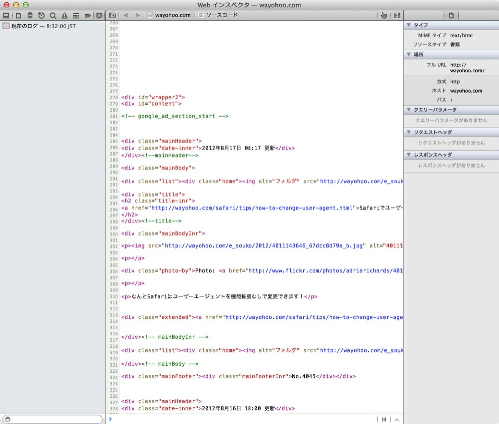
Task: Click the 2012年8月16日 18:00 date text
Action: [x=232, y=408]
